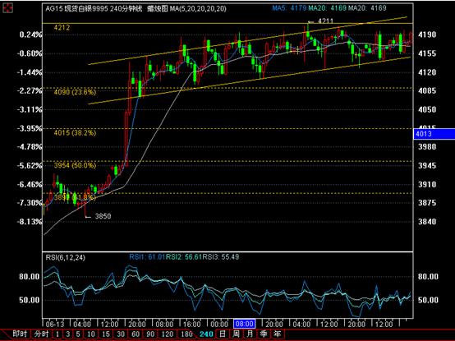Screen dimensions: 455x341
Task: Click the MA5: 4179 value
Action: pyautogui.click(x=289, y=8)
